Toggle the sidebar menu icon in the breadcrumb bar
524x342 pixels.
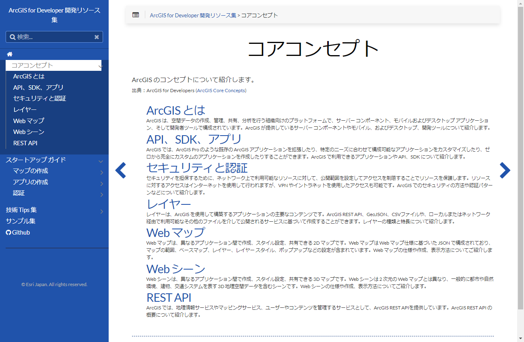(136, 15)
